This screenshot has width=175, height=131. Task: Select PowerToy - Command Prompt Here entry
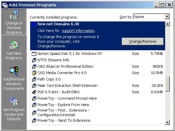coord(98,98)
